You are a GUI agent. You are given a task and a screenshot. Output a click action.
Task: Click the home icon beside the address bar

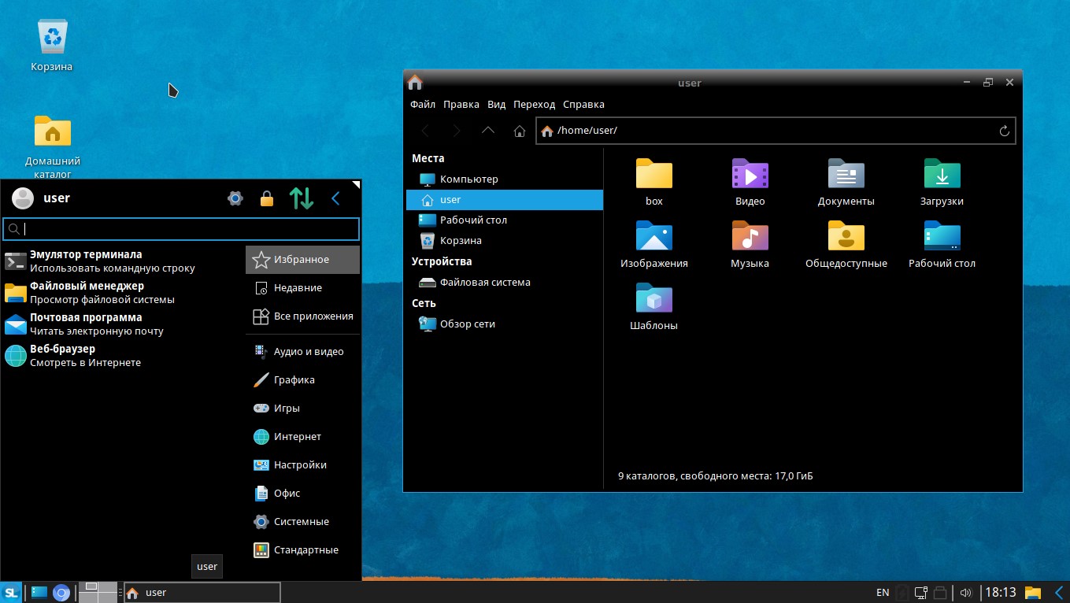520,131
